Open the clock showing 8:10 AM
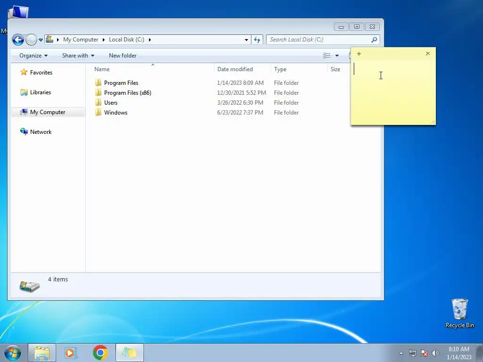This screenshot has height=362, width=483. 459,353
